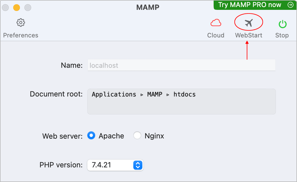Click the WebStart toolbar label
The width and height of the screenshot is (297, 182).
(x=249, y=35)
